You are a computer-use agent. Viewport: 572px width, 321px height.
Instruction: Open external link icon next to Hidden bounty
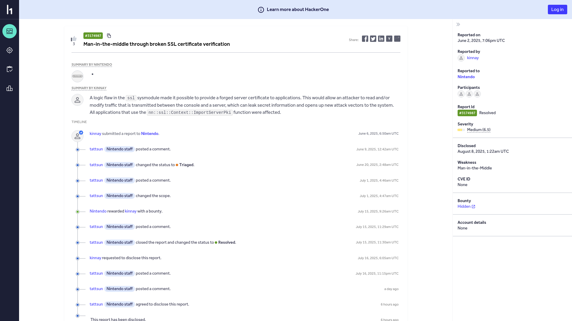[473, 207]
